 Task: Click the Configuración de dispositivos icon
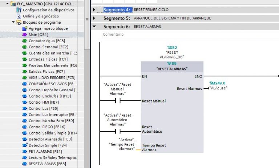point(19,10)
